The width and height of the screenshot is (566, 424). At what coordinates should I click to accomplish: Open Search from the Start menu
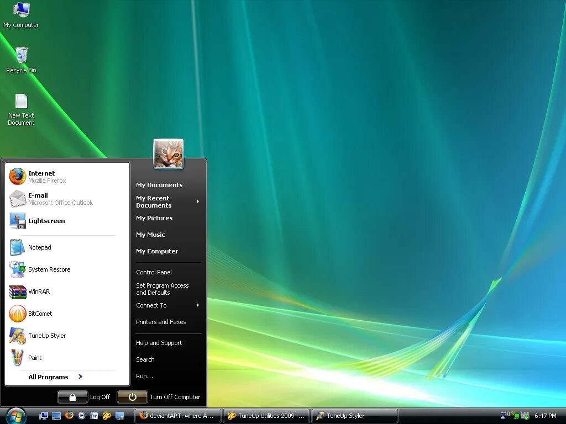145,359
